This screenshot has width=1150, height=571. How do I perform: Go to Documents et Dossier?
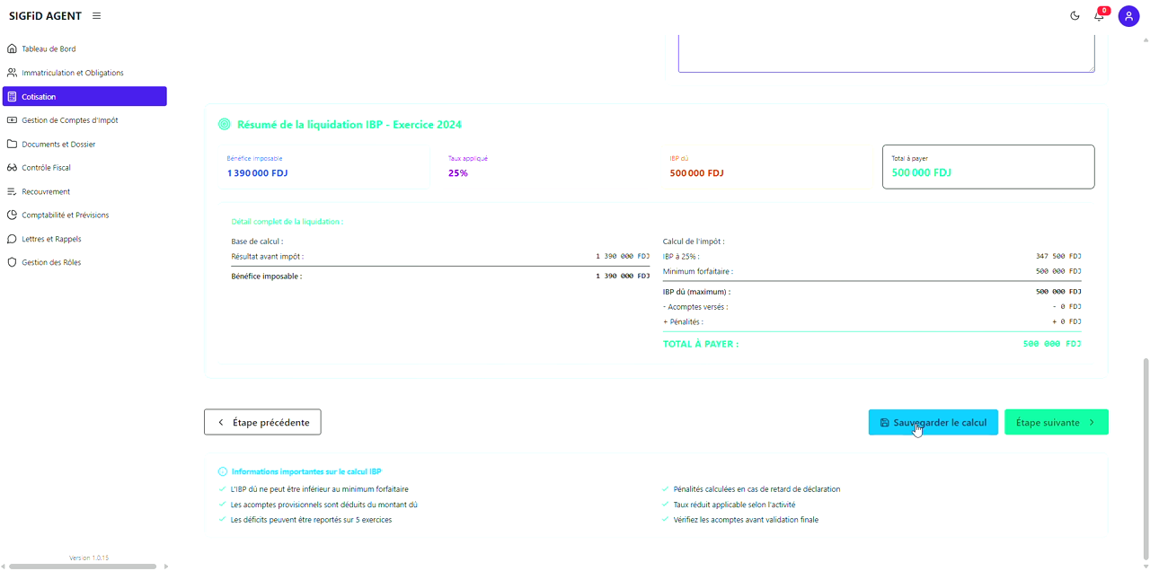coord(58,145)
